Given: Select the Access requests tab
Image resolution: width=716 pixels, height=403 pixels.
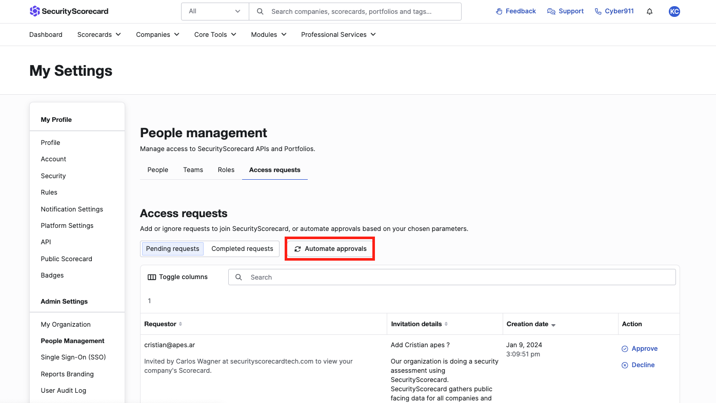Looking at the screenshot, I should tap(275, 170).
